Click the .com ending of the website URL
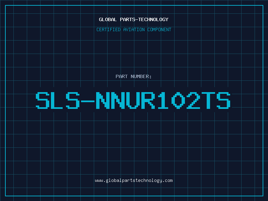This screenshot has width=268, height=201. click(167, 181)
